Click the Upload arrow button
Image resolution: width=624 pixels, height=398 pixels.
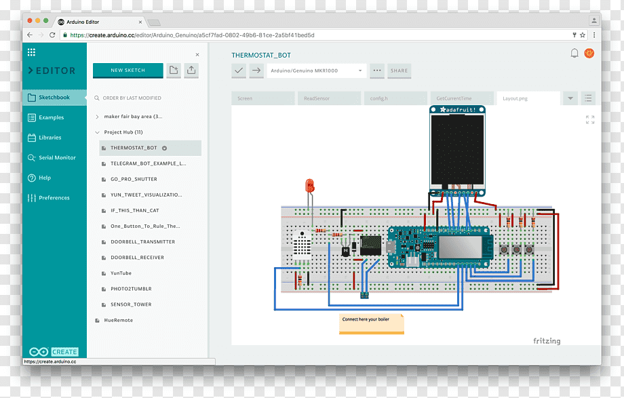[x=256, y=71]
